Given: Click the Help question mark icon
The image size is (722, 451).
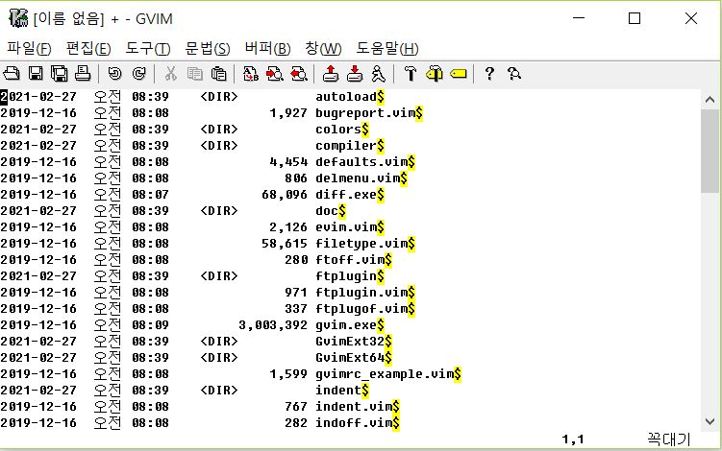Looking at the screenshot, I should pyautogui.click(x=490, y=74).
